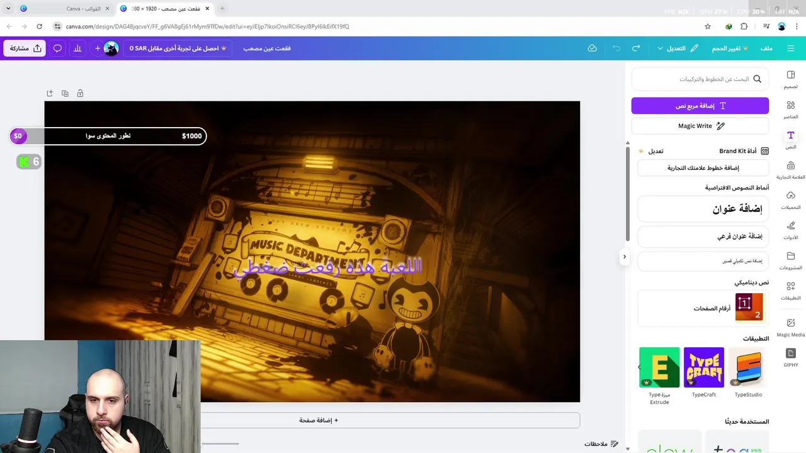Viewport: 806px width, 453px height.
Task: Click the apps carousel left arrow
Action: tap(639, 367)
